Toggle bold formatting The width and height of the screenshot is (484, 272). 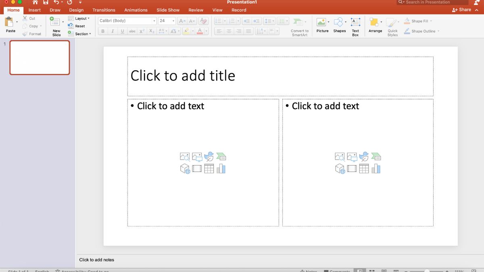(x=103, y=31)
